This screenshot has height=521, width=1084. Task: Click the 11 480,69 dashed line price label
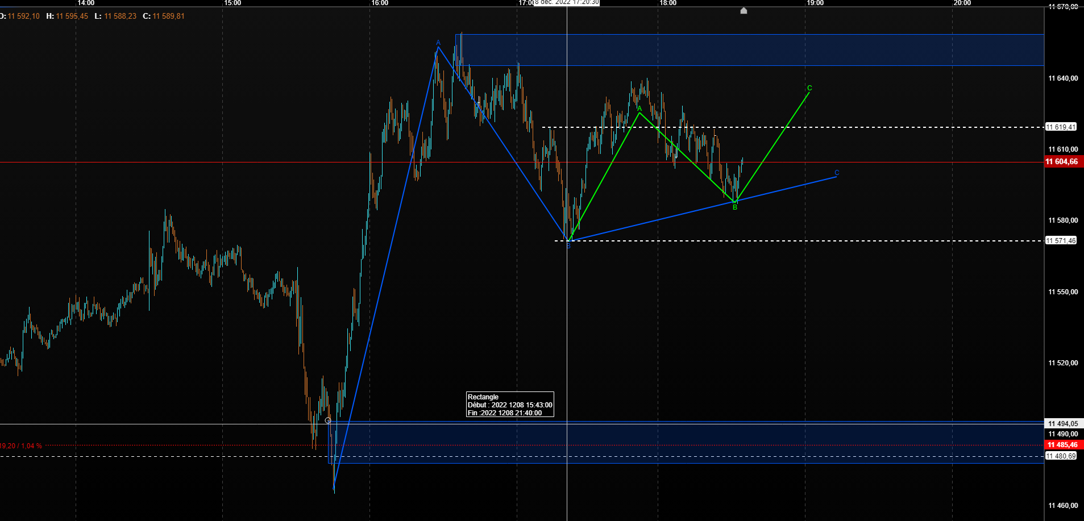[x=1061, y=456]
